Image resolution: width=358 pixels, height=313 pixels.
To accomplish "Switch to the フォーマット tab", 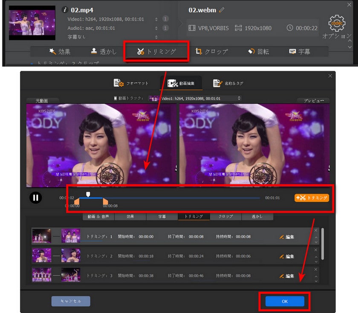I will pyautogui.click(x=131, y=83).
